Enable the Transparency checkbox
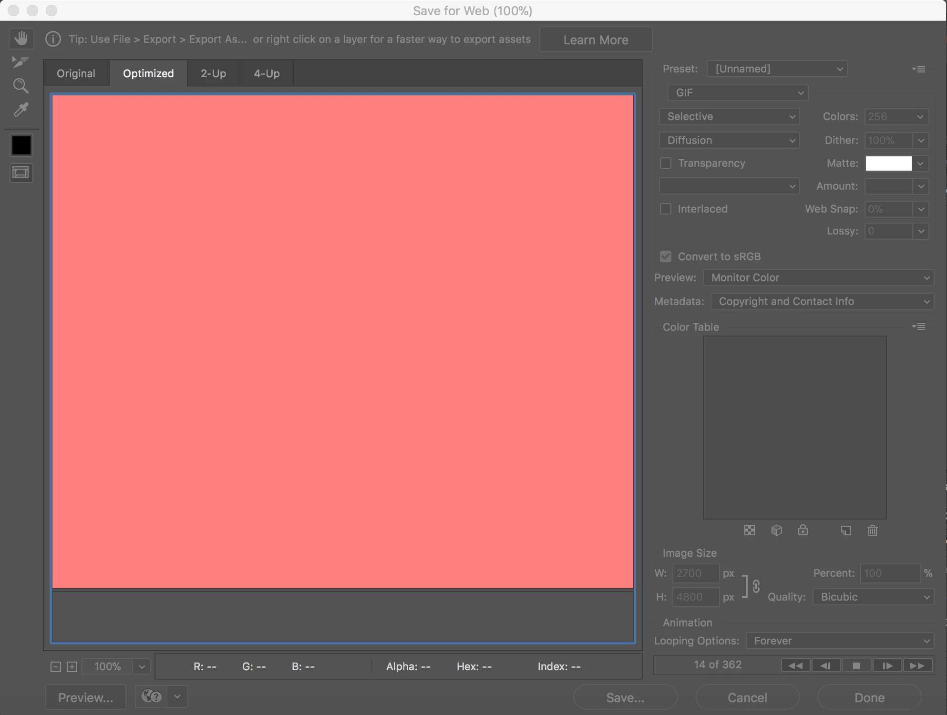Image resolution: width=947 pixels, height=715 pixels. 666,163
